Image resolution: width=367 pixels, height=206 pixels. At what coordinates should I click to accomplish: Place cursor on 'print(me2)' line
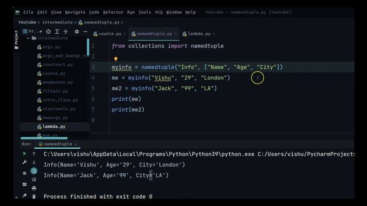[128, 109]
